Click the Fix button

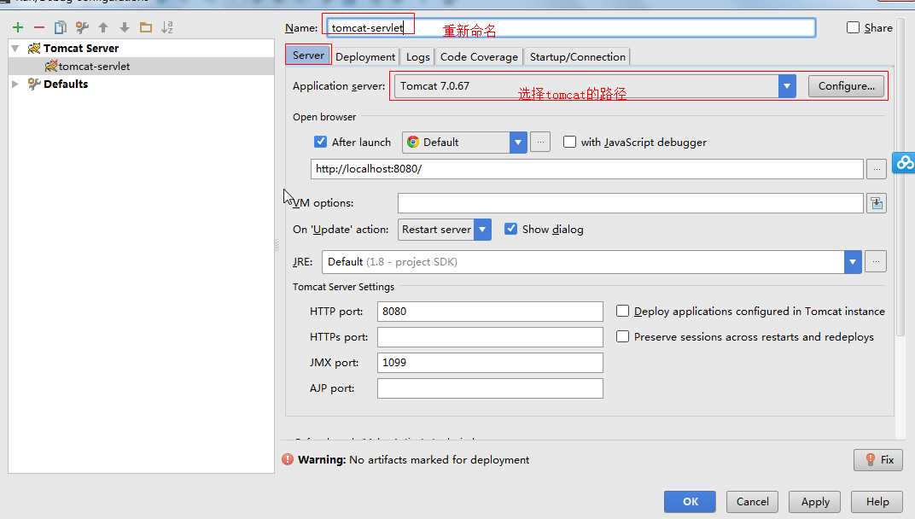[878, 460]
